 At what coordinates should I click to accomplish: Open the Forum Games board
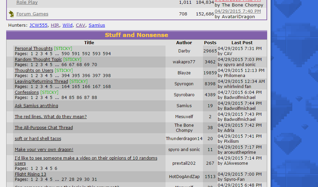point(32,14)
